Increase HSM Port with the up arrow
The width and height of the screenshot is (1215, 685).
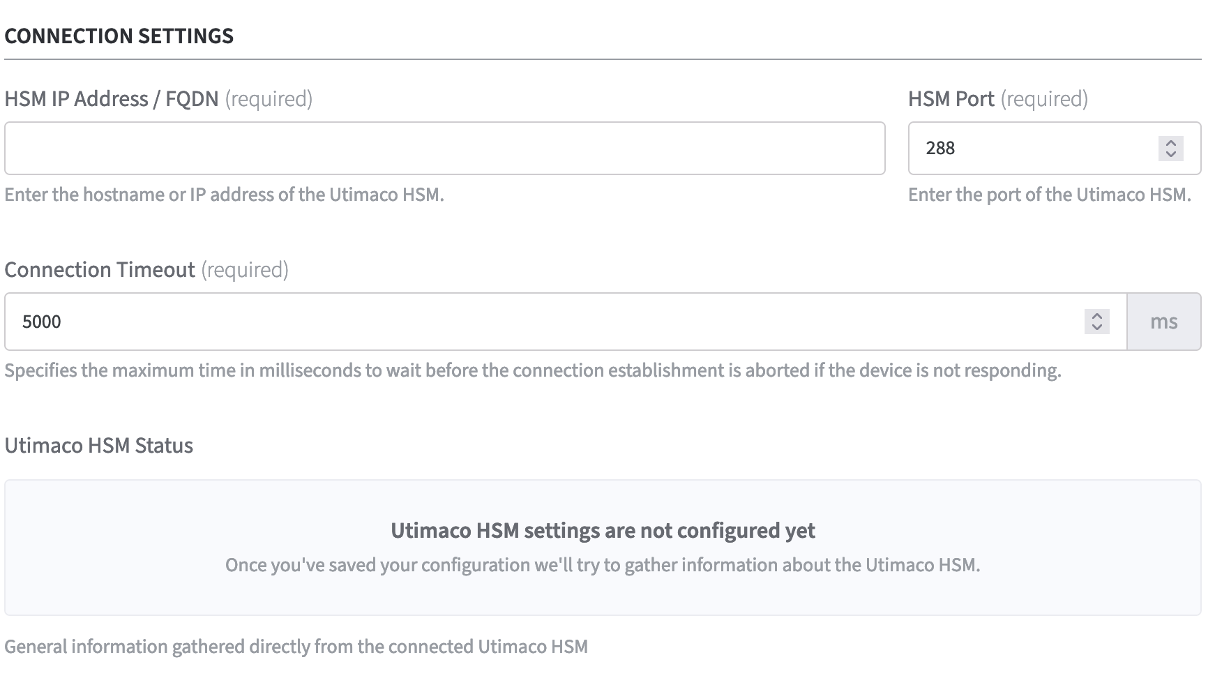[1171, 142]
